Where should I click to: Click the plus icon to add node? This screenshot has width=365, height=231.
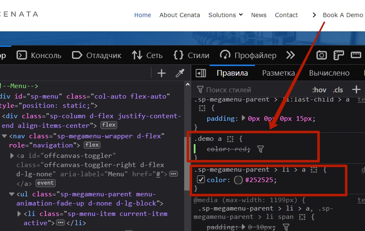pyautogui.click(x=162, y=74)
